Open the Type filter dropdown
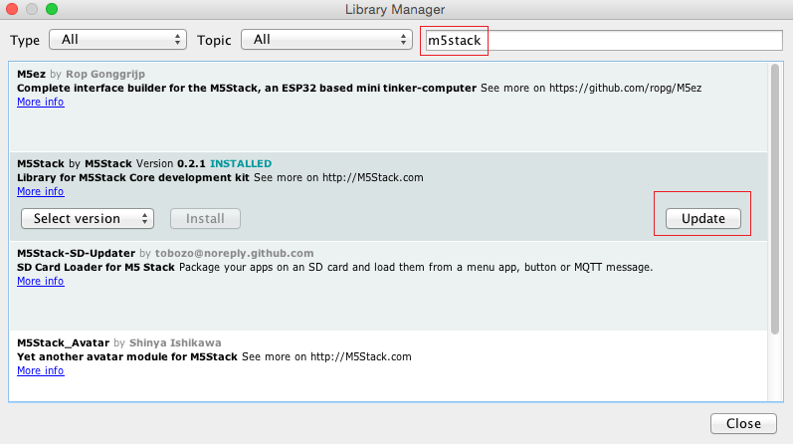Image resolution: width=793 pixels, height=444 pixels. tap(117, 40)
